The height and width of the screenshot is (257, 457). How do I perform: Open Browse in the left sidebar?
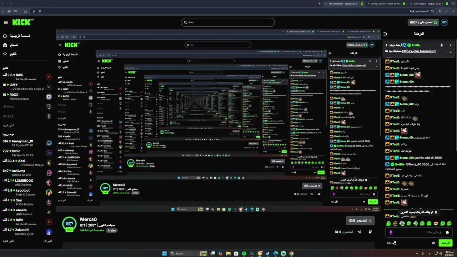[x=10, y=45]
